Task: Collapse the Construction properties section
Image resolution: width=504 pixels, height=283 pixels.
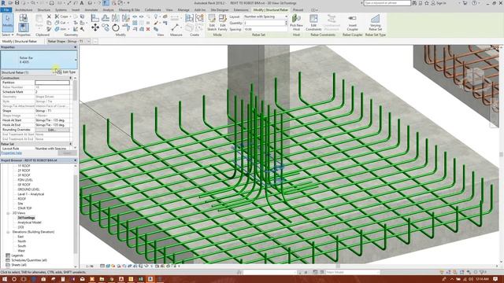Action: (70, 78)
